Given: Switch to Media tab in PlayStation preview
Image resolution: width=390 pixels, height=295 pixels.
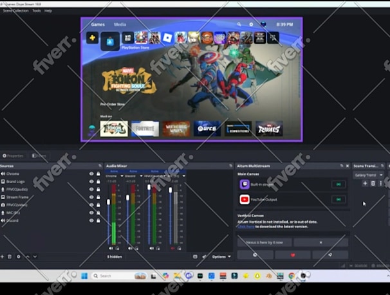Looking at the screenshot, I should pyautogui.click(x=120, y=24).
